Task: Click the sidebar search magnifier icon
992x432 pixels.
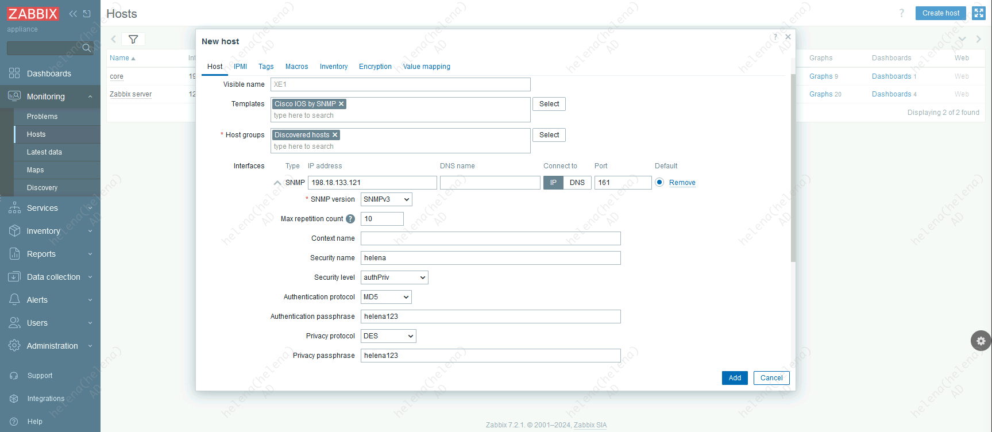Action: tap(87, 48)
